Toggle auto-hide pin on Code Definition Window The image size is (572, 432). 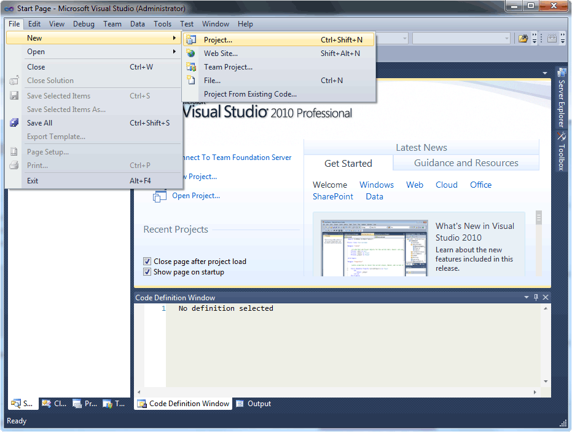point(536,297)
